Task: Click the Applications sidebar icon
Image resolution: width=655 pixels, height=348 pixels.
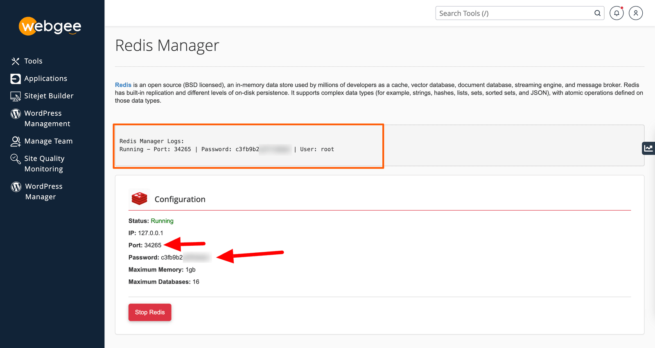Action: pyautogui.click(x=16, y=79)
